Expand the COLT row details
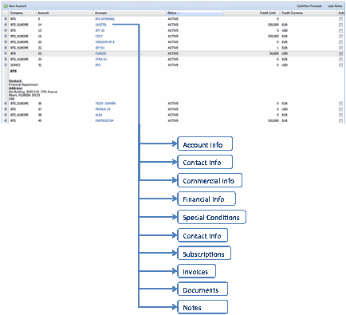Screen dimensions: 346x315 tap(6, 36)
